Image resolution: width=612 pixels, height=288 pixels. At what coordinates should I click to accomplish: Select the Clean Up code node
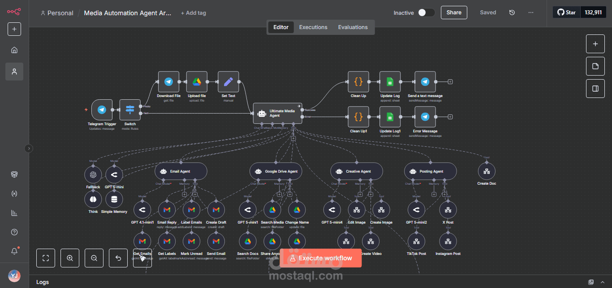click(358, 82)
